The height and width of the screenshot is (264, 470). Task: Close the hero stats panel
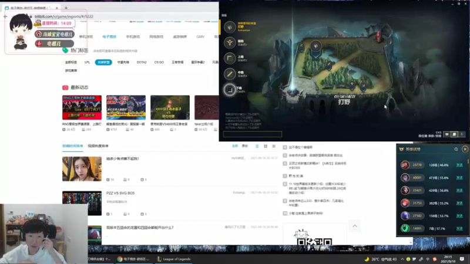465,149
